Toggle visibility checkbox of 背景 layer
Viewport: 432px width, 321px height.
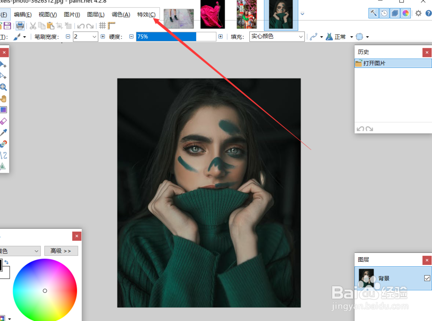click(x=427, y=278)
